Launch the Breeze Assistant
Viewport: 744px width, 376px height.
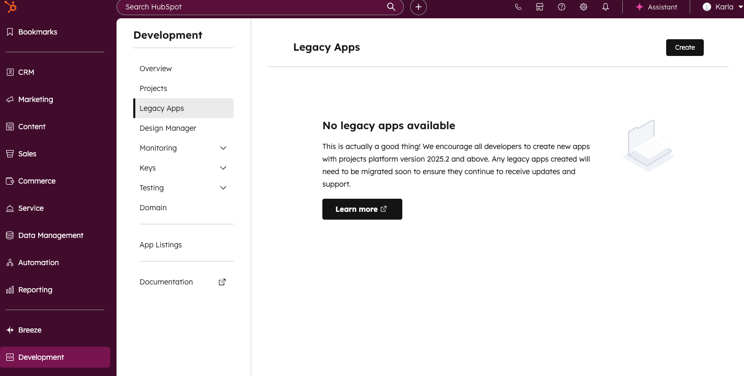(656, 7)
